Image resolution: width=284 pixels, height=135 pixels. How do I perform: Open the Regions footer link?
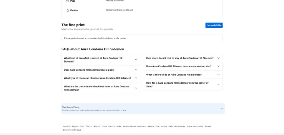click(75, 126)
